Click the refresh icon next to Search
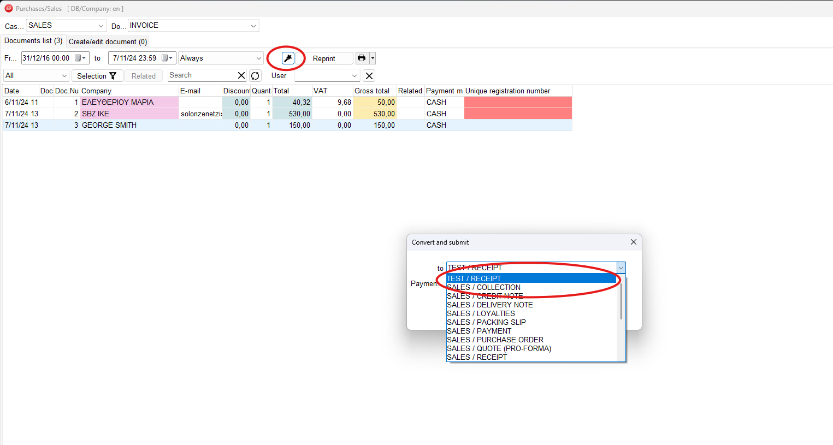Image resolution: width=833 pixels, height=445 pixels. click(255, 76)
